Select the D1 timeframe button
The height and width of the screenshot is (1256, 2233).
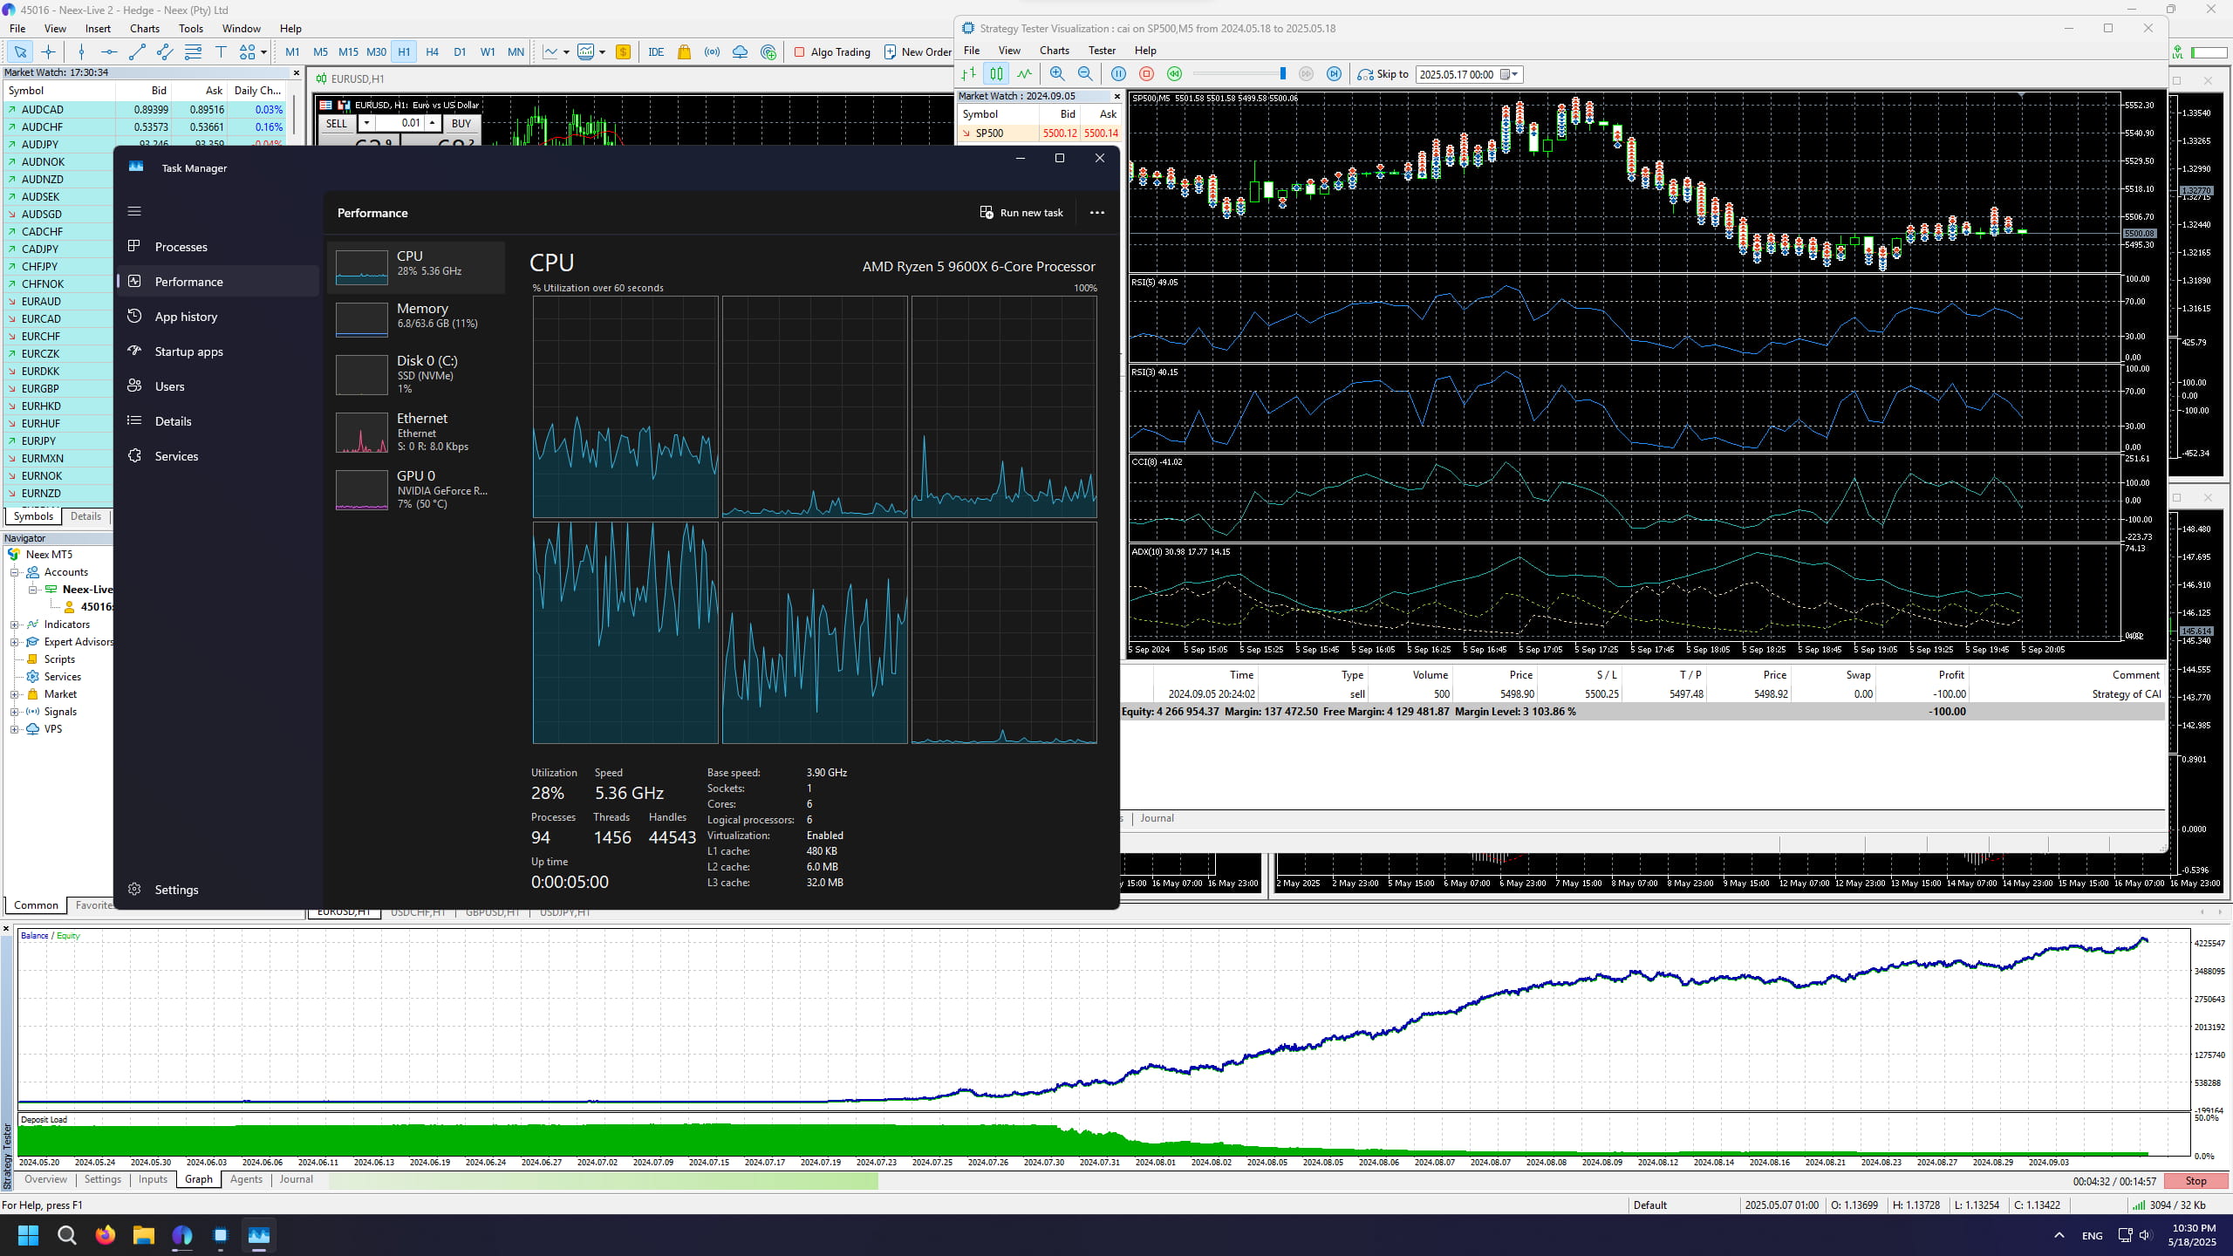tap(460, 52)
